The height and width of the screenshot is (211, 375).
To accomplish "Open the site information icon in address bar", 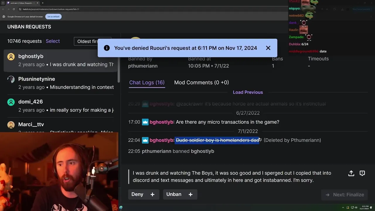I will pyautogui.click(x=20, y=9).
